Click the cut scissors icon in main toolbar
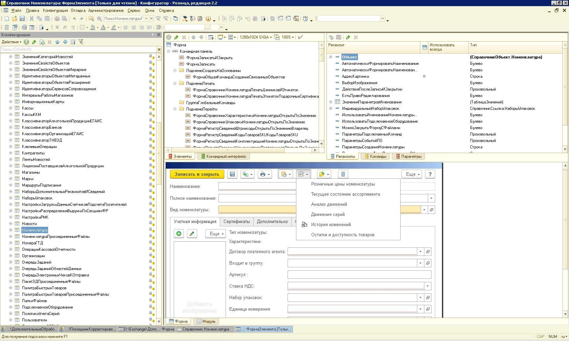Viewport: 569px width, 341px height. click(x=31, y=19)
